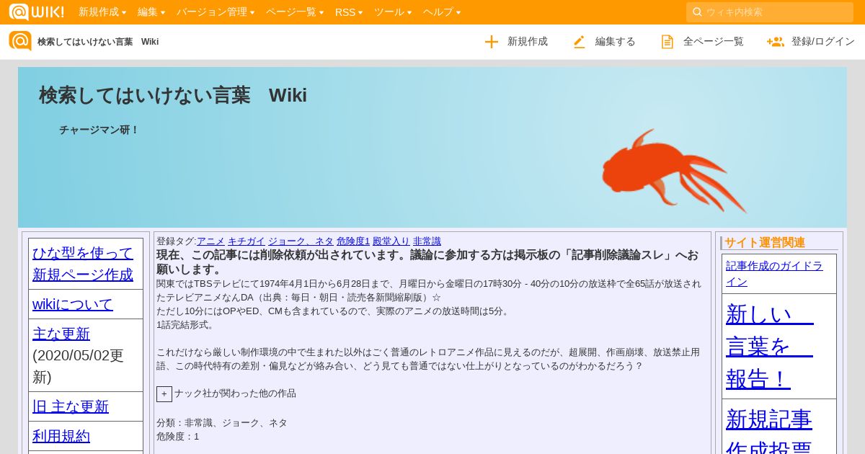
Task: Open the ツール dropdown menu
Action: pyautogui.click(x=393, y=12)
